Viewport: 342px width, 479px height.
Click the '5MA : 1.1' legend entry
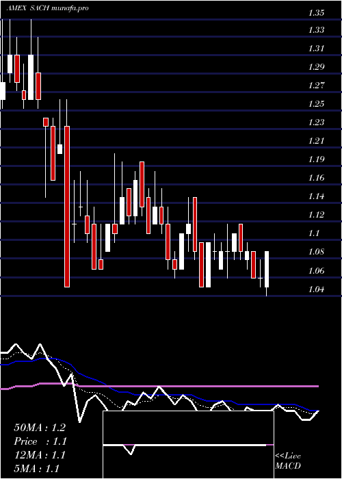tap(37, 468)
